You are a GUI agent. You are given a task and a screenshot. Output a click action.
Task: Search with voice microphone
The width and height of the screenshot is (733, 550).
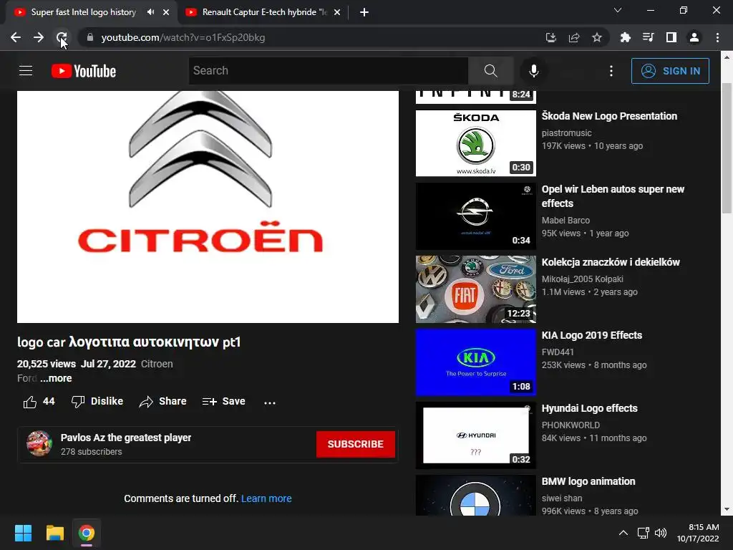point(533,71)
